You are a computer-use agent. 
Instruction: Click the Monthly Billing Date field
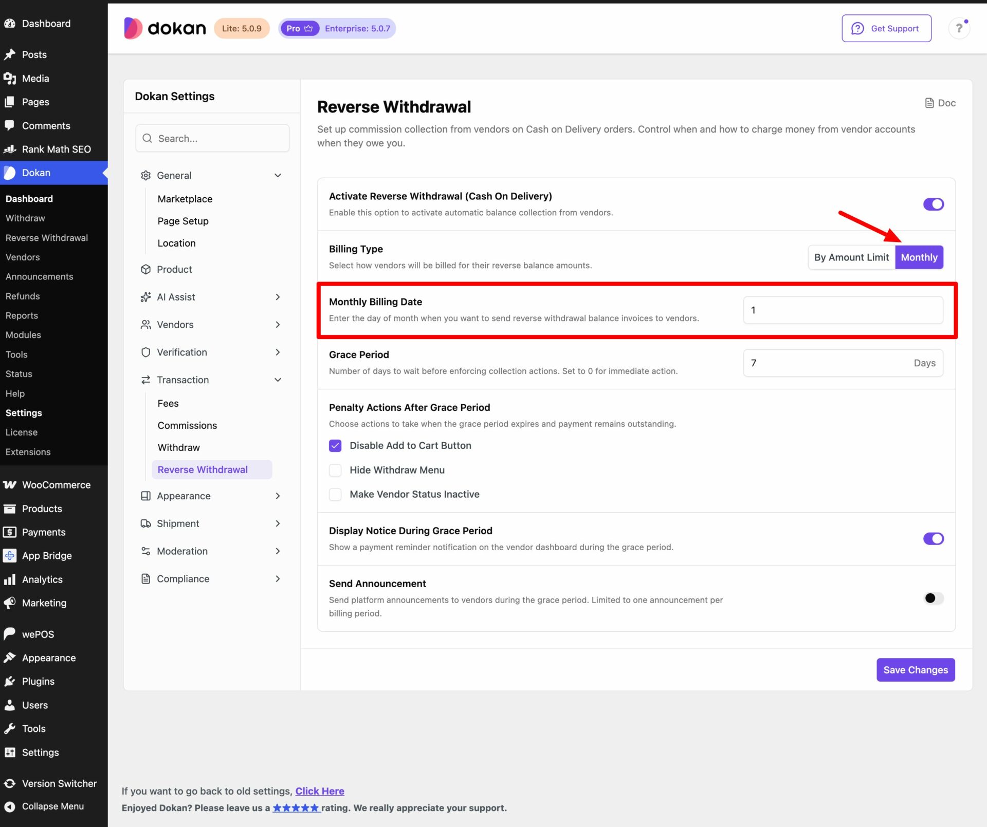[x=843, y=310]
